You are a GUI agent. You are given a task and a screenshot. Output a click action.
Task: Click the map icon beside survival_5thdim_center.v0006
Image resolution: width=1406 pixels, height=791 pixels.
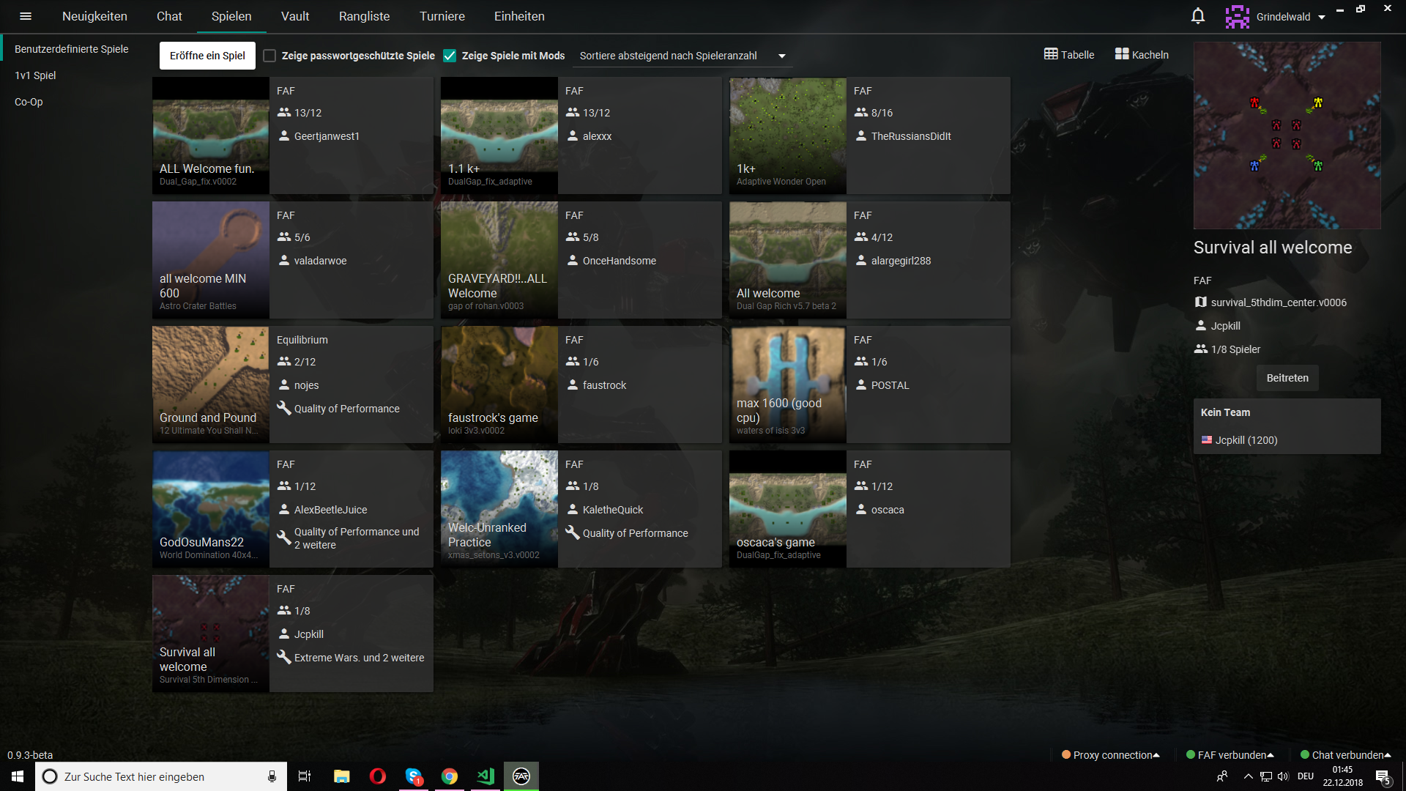1201,302
